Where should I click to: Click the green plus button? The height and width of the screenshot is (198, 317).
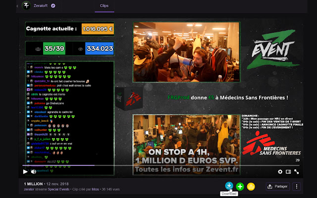[240, 187]
